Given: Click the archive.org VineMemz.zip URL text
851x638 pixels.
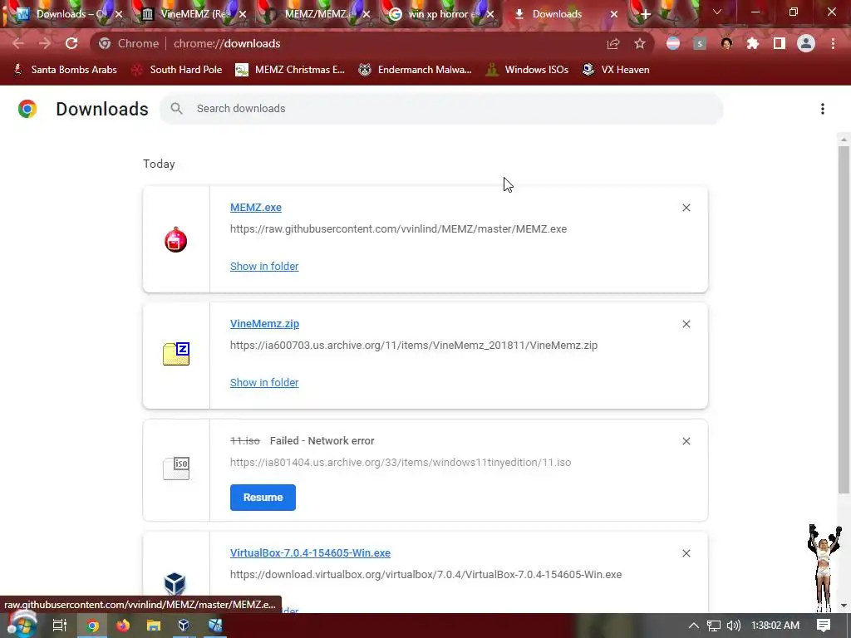Looking at the screenshot, I should tap(414, 345).
